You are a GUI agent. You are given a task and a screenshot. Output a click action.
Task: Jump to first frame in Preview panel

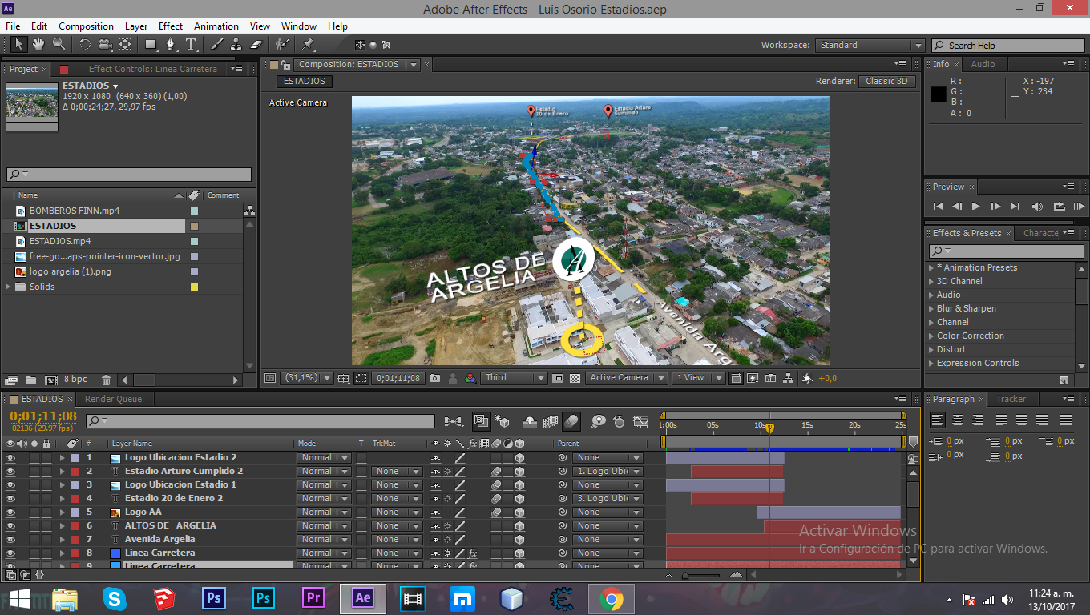pos(938,206)
